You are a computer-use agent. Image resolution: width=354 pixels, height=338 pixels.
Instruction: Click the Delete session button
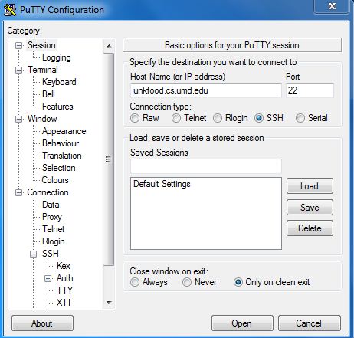coord(310,228)
